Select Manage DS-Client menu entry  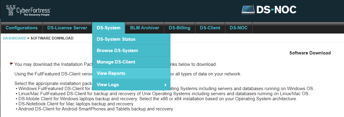pyautogui.click(x=131, y=62)
